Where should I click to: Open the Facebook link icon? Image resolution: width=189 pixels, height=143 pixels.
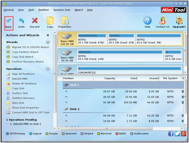[171, 134]
